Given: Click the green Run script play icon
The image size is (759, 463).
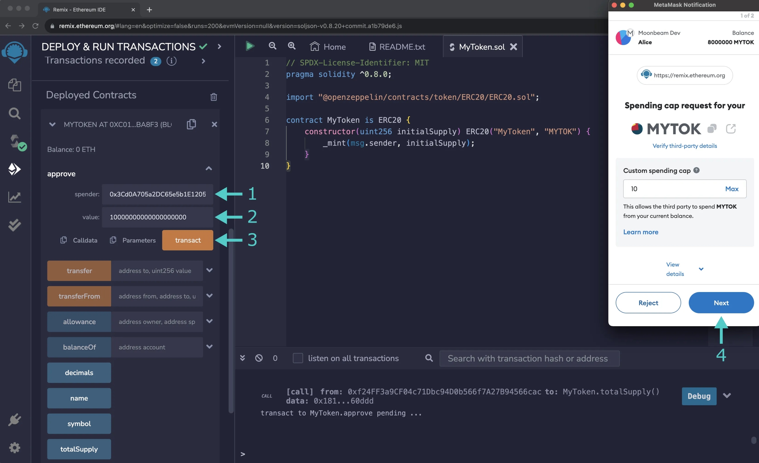Looking at the screenshot, I should 250,46.
